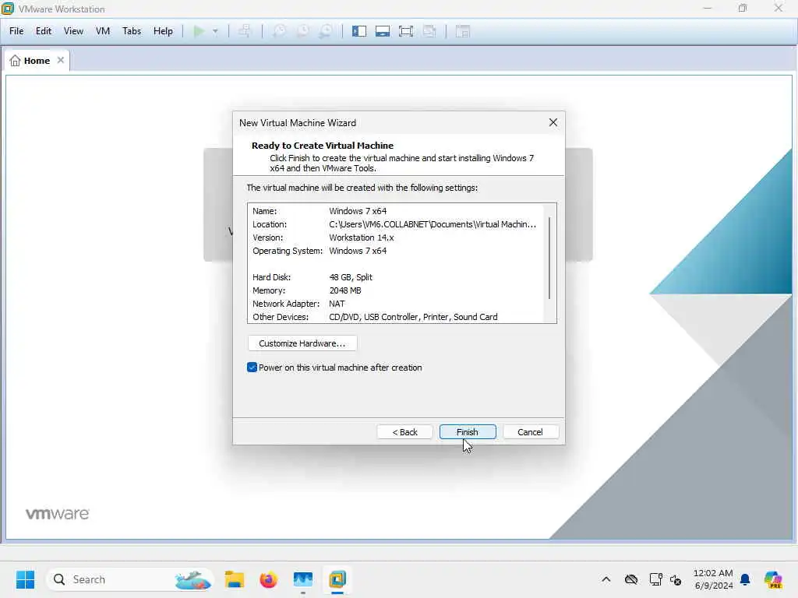
Task: Show hidden system tray icons chevron
Action: point(606,579)
